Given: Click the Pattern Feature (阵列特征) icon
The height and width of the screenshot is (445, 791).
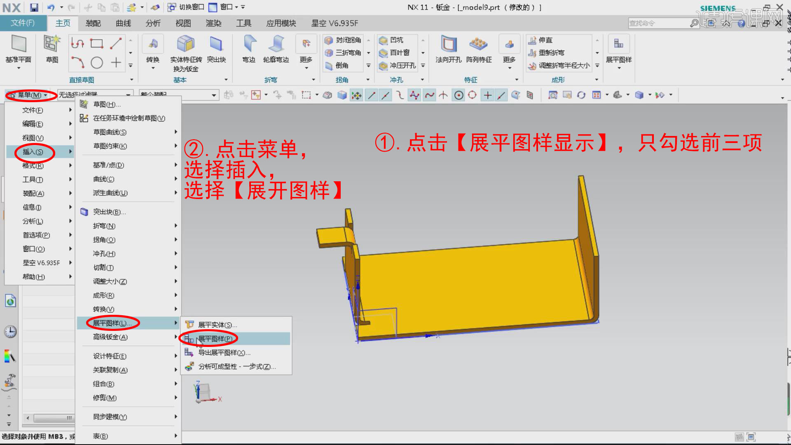Looking at the screenshot, I should pyautogui.click(x=479, y=44).
